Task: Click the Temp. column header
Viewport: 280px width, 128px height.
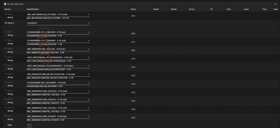Action: tap(133, 9)
